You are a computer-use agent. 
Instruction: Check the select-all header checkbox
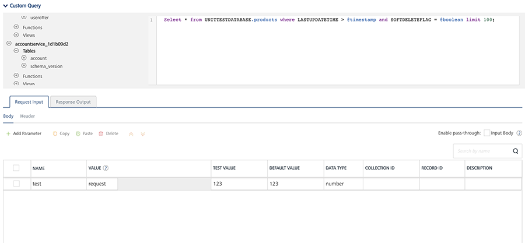pyautogui.click(x=16, y=168)
